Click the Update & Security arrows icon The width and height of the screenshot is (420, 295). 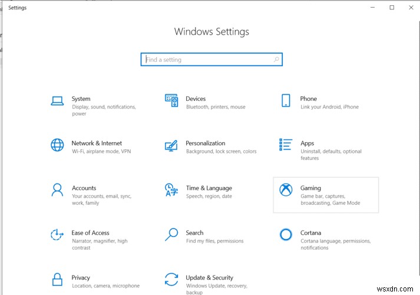[171, 279]
